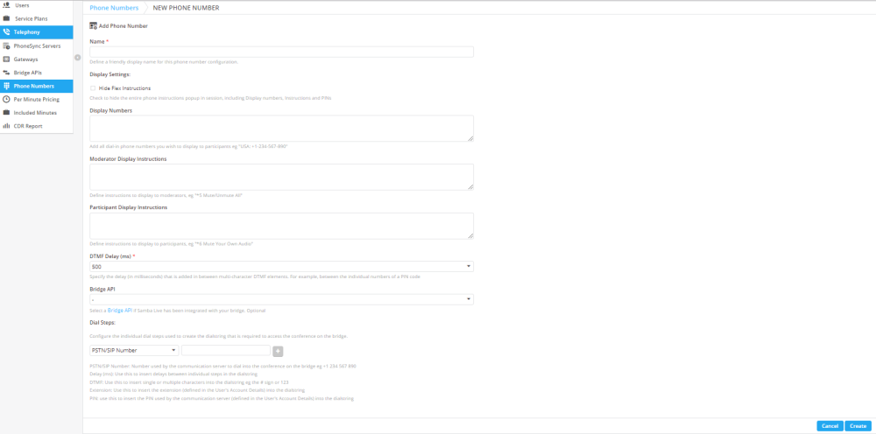This screenshot has width=876, height=434.
Task: Click the Name input field
Action: pos(281,52)
